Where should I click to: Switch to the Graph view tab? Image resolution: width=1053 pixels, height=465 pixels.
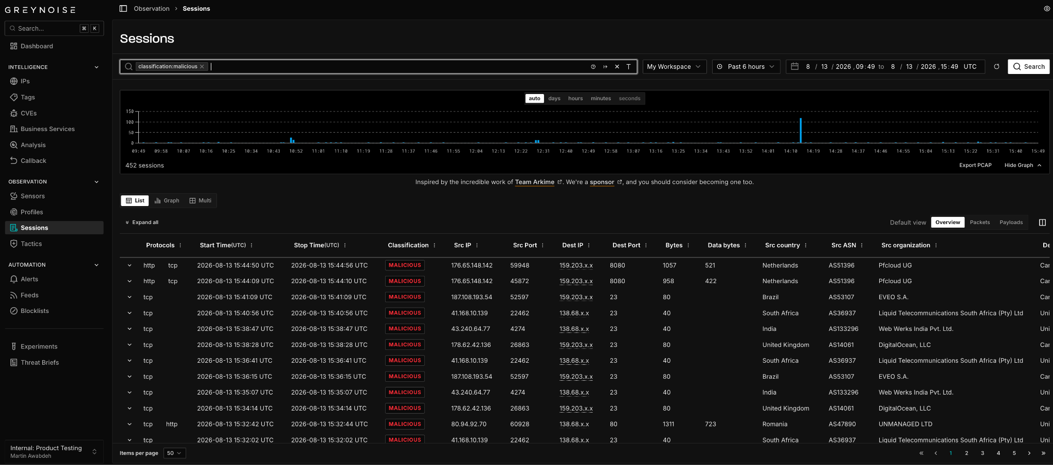[167, 201]
